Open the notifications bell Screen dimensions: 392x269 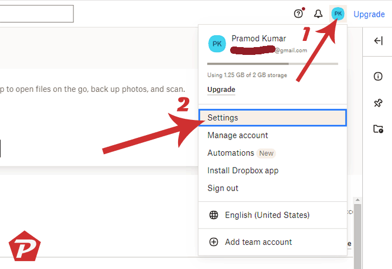click(x=318, y=14)
